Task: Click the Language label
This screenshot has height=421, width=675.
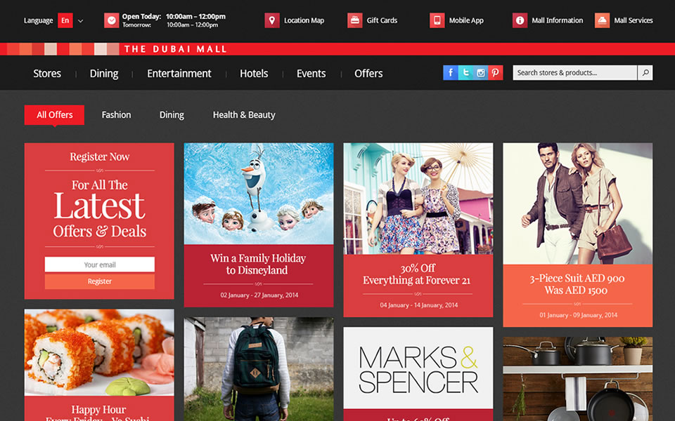Action: 38,20
